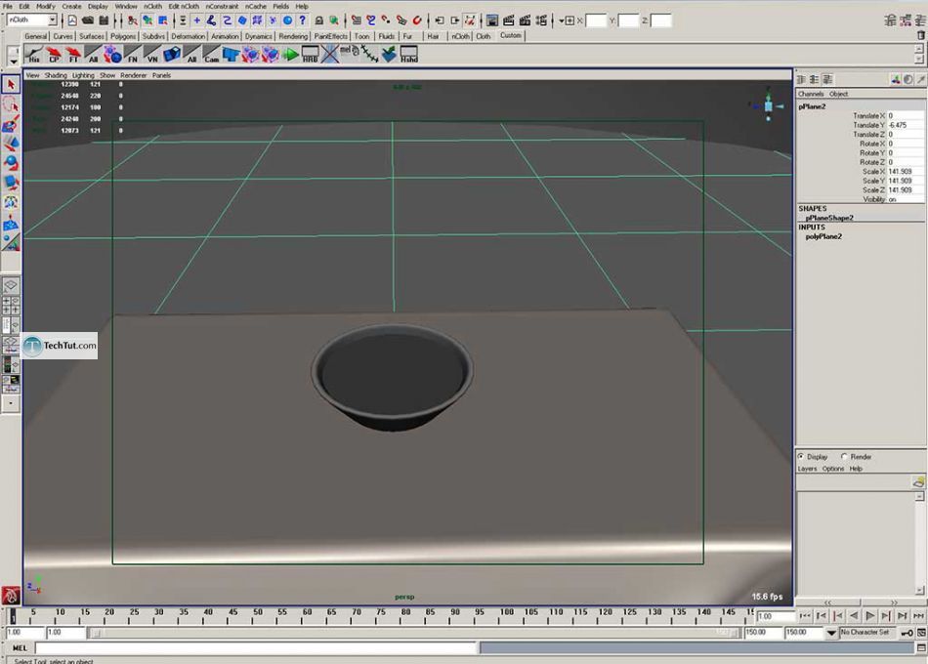Click the FT shelf button
The width and height of the screenshot is (928, 664).
point(73,55)
